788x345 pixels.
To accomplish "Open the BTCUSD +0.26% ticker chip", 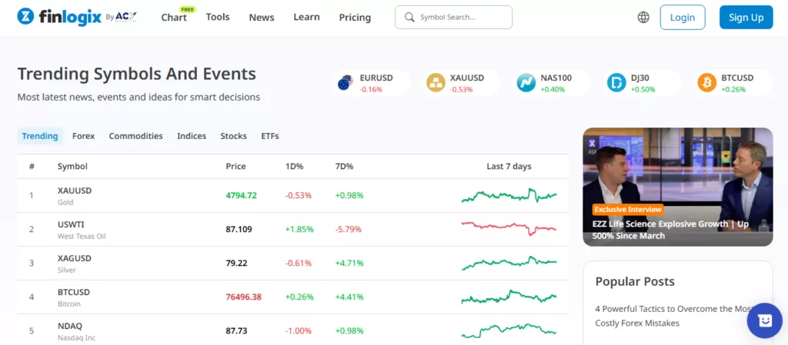I will [733, 83].
